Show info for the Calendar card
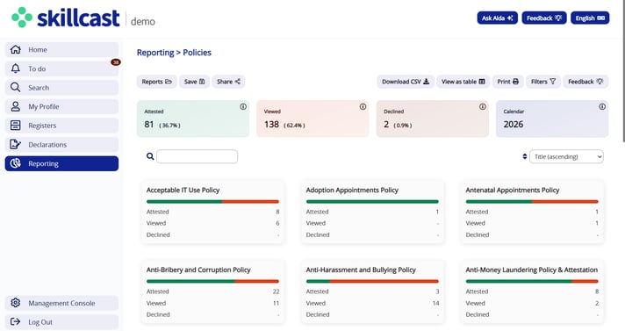Screen dimensions: 625x331 [x=602, y=106]
